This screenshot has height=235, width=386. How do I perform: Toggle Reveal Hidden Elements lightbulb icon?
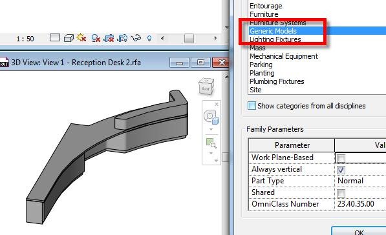point(149,38)
